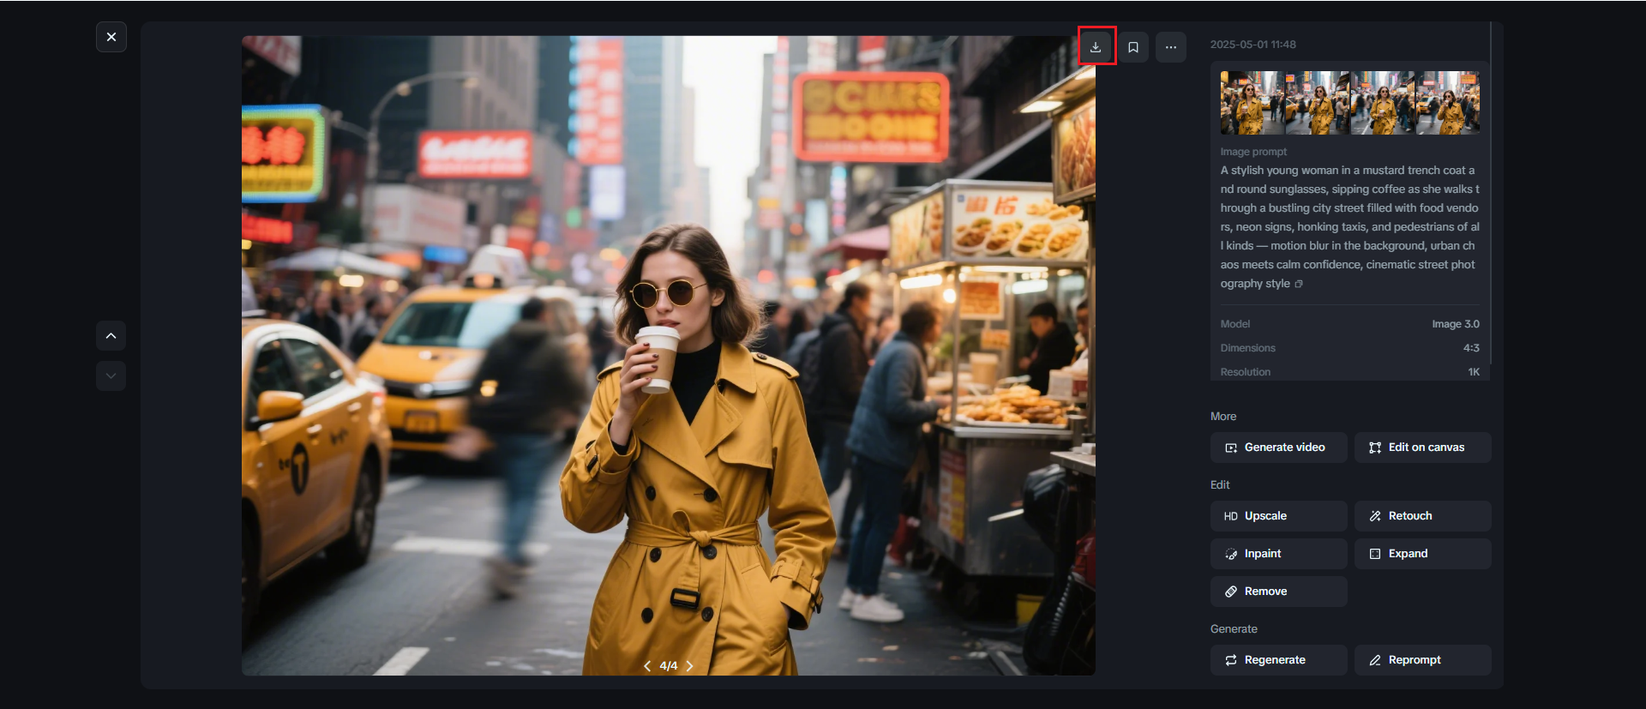Click Reprompt
Image resolution: width=1646 pixels, height=709 pixels.
(x=1423, y=660)
